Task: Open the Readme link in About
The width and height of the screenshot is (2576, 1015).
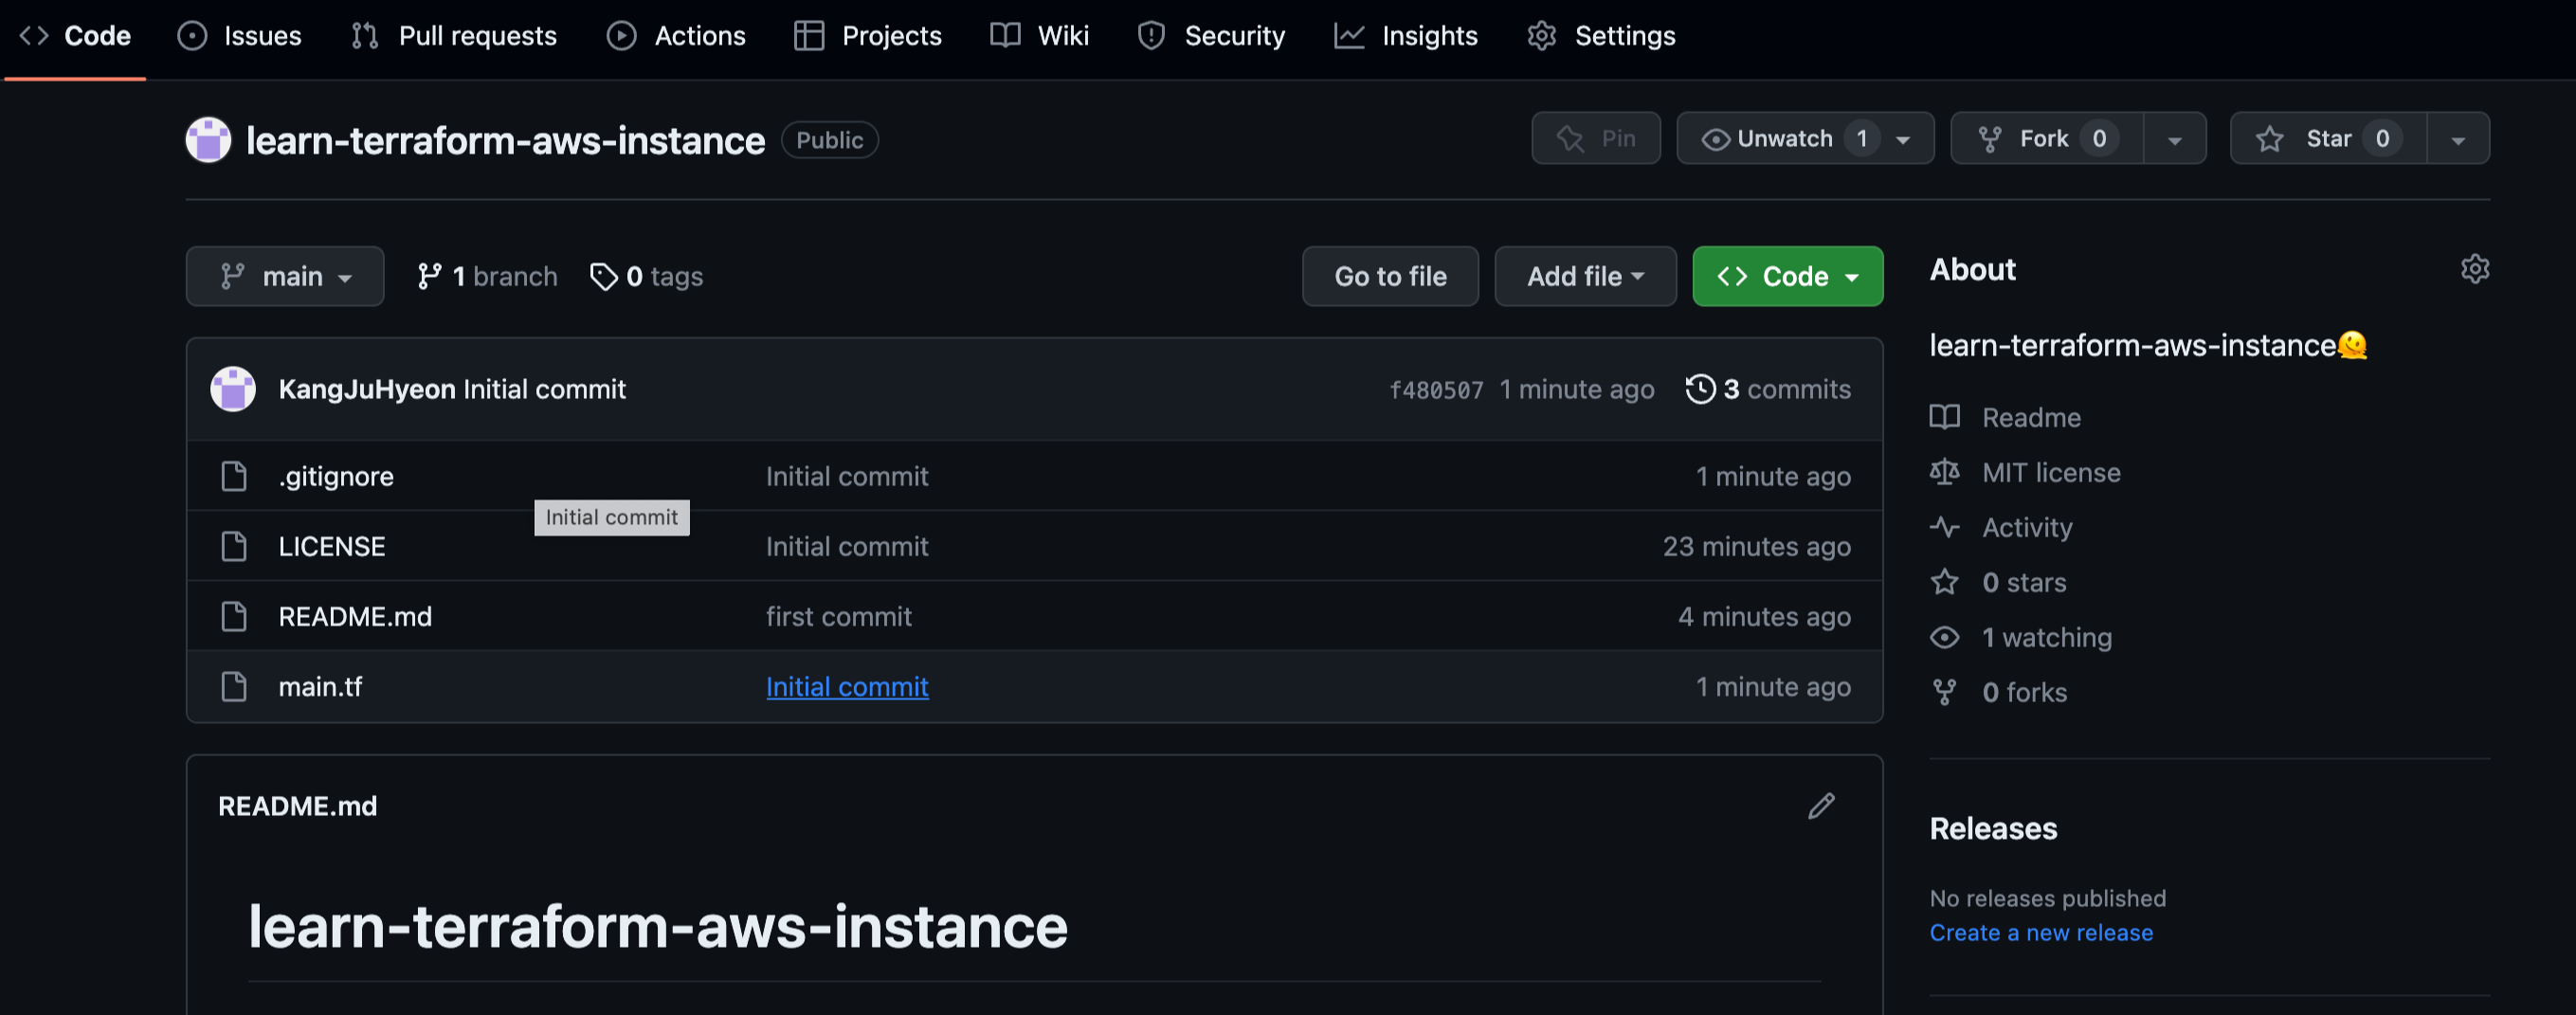Action: point(2031,417)
